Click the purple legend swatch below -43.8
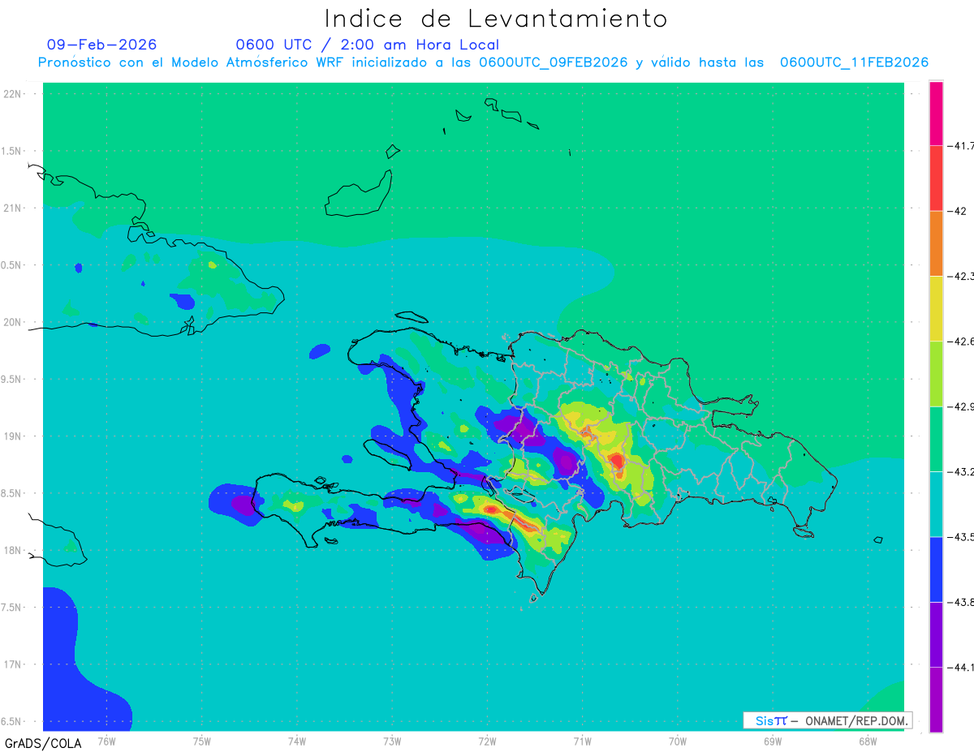 (936, 634)
